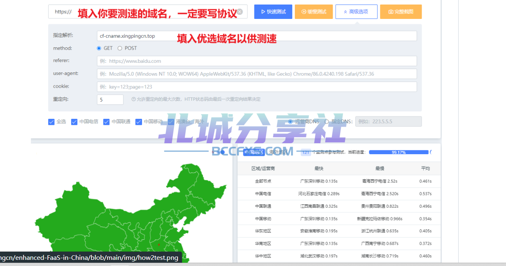Select the 中国移动 row in results table
This screenshot has width=506, height=266.
pyautogui.click(x=263, y=219)
